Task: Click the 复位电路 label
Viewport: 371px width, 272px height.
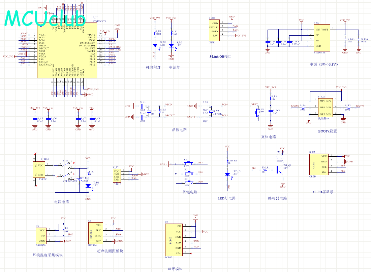Action: pyautogui.click(x=269, y=137)
